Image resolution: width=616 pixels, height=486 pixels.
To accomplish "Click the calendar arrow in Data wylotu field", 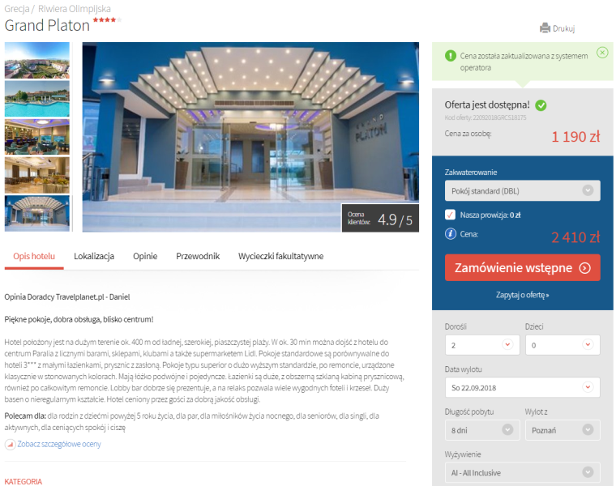I will pos(588,387).
